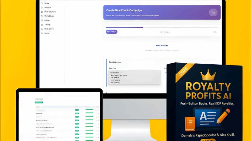Open the Training sidebar icon
This screenshot has width=251, height=141.
click(42, 25)
